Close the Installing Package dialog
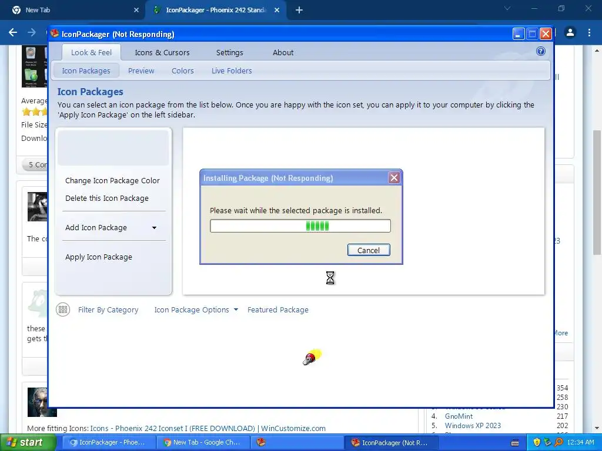Image resolution: width=602 pixels, height=451 pixels. [394, 177]
